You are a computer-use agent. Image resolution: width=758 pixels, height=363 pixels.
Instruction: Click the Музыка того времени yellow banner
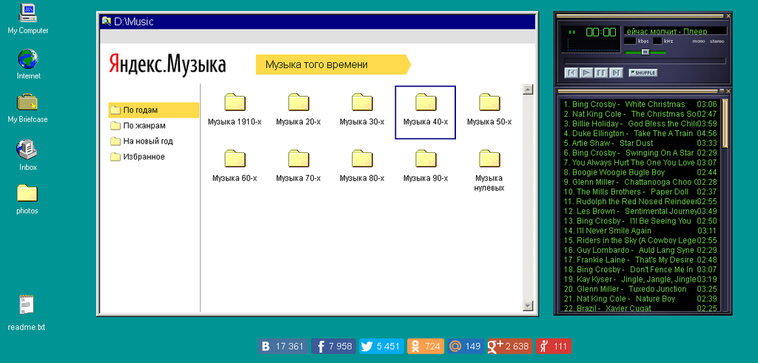tap(333, 64)
